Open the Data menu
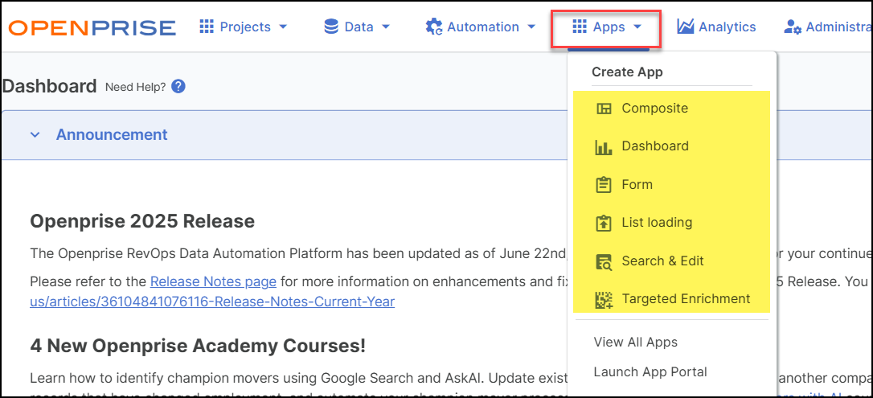The height and width of the screenshot is (398, 873). click(357, 27)
